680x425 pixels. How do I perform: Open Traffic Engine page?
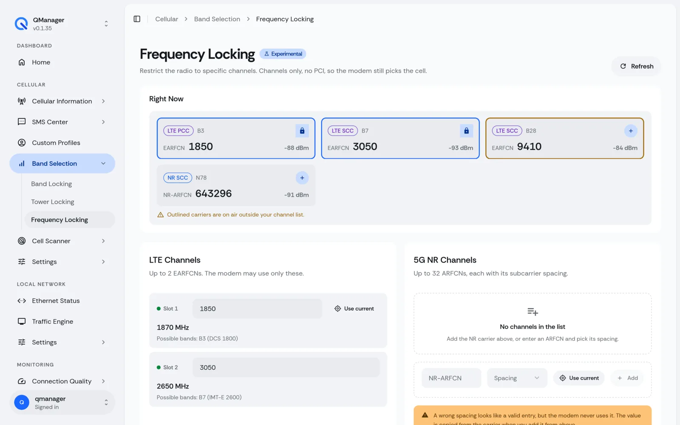pyautogui.click(x=62, y=322)
